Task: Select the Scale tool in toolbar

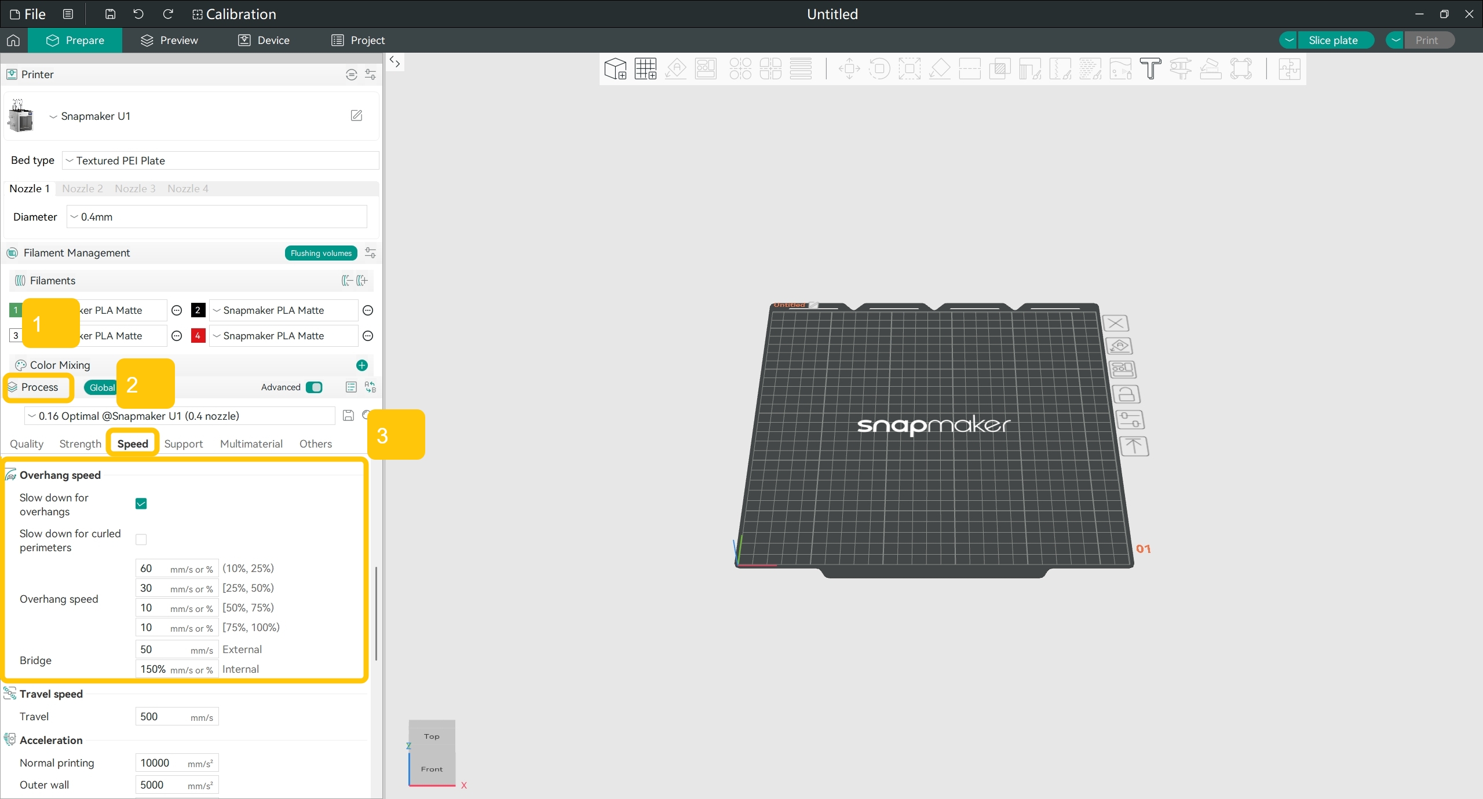Action: (x=909, y=69)
